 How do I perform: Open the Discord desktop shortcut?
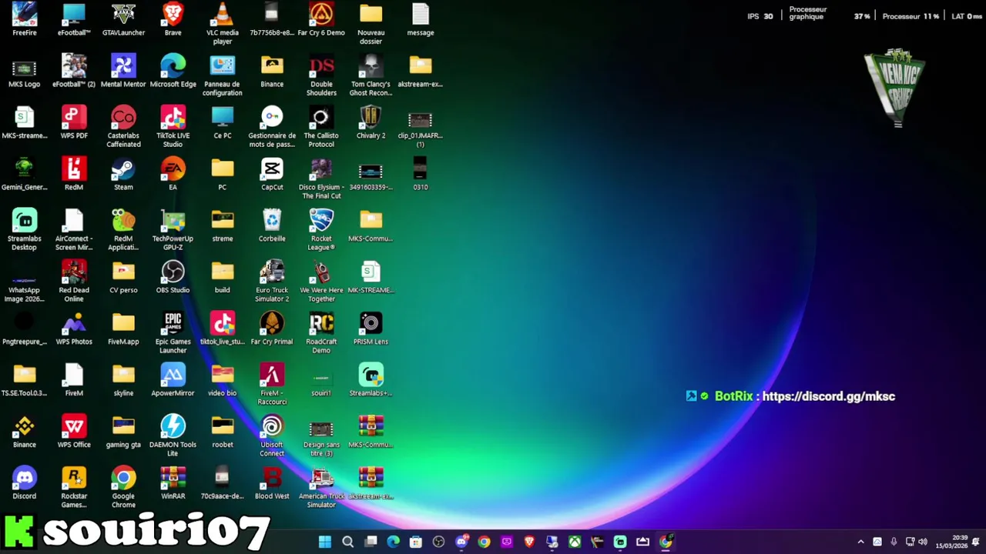pos(24,483)
